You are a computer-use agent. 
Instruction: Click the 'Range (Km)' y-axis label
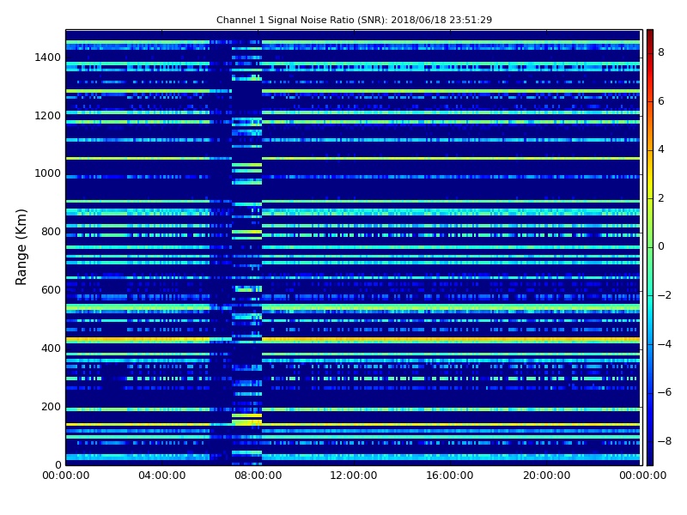(x=21, y=247)
